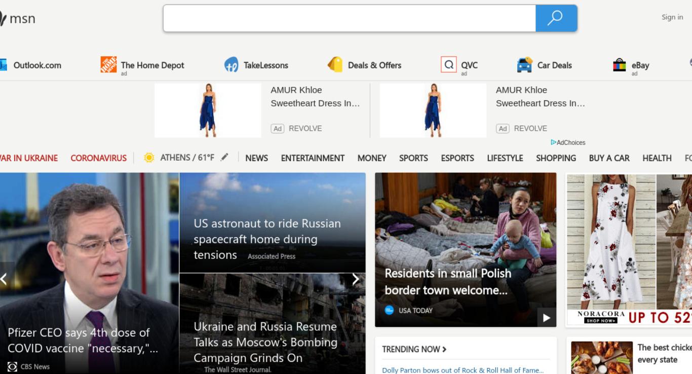Click the eBay shopping bag icon
This screenshot has width=692, height=374.
[x=619, y=65]
